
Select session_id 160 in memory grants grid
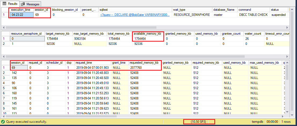point(19,93)
